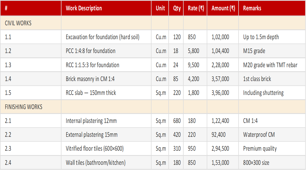This screenshot has width=306, height=170.
Task: Click rate '950'
Action: [192, 149]
